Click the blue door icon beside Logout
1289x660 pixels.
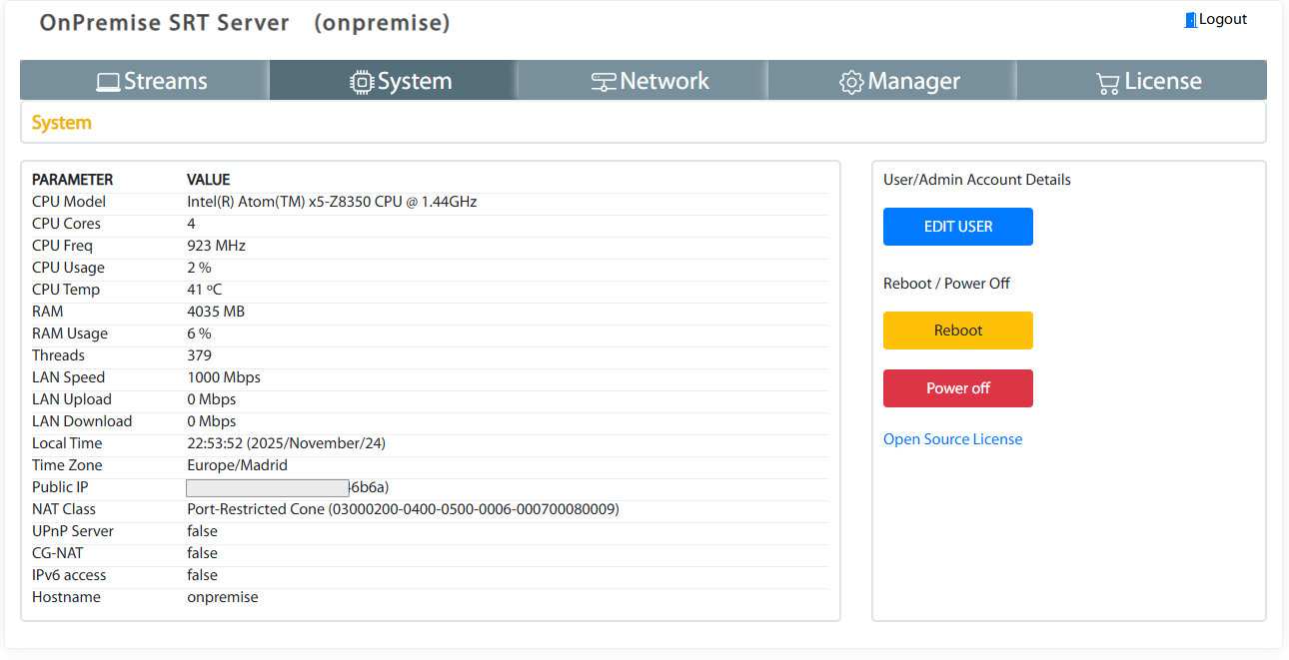[1190, 20]
